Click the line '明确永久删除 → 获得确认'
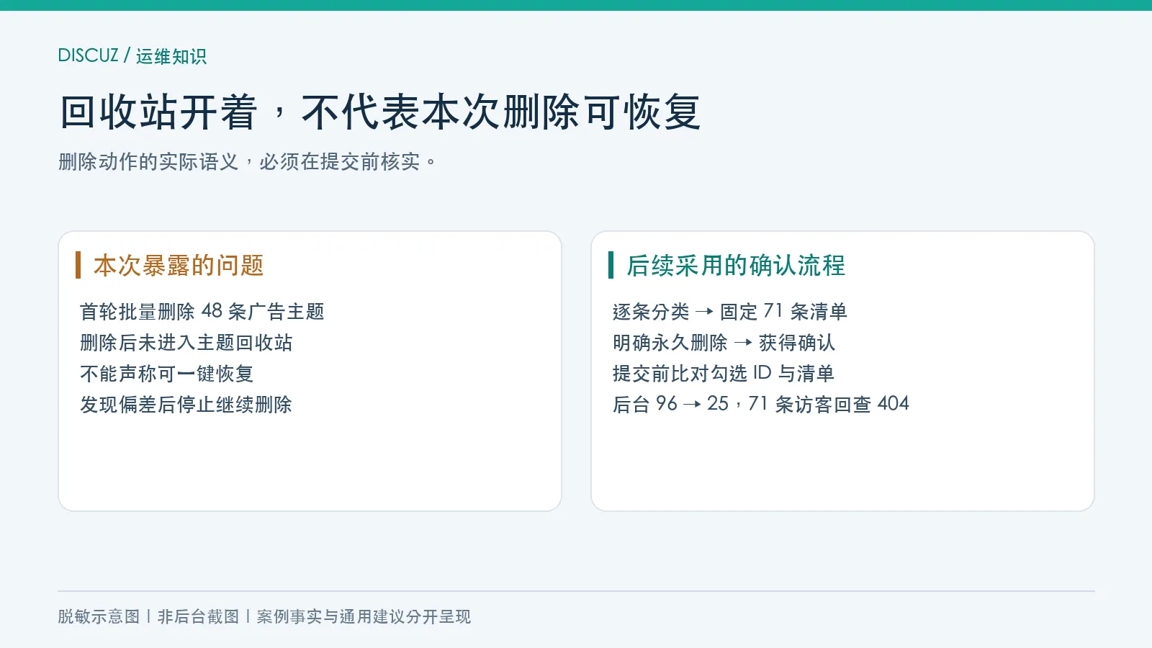 point(724,342)
